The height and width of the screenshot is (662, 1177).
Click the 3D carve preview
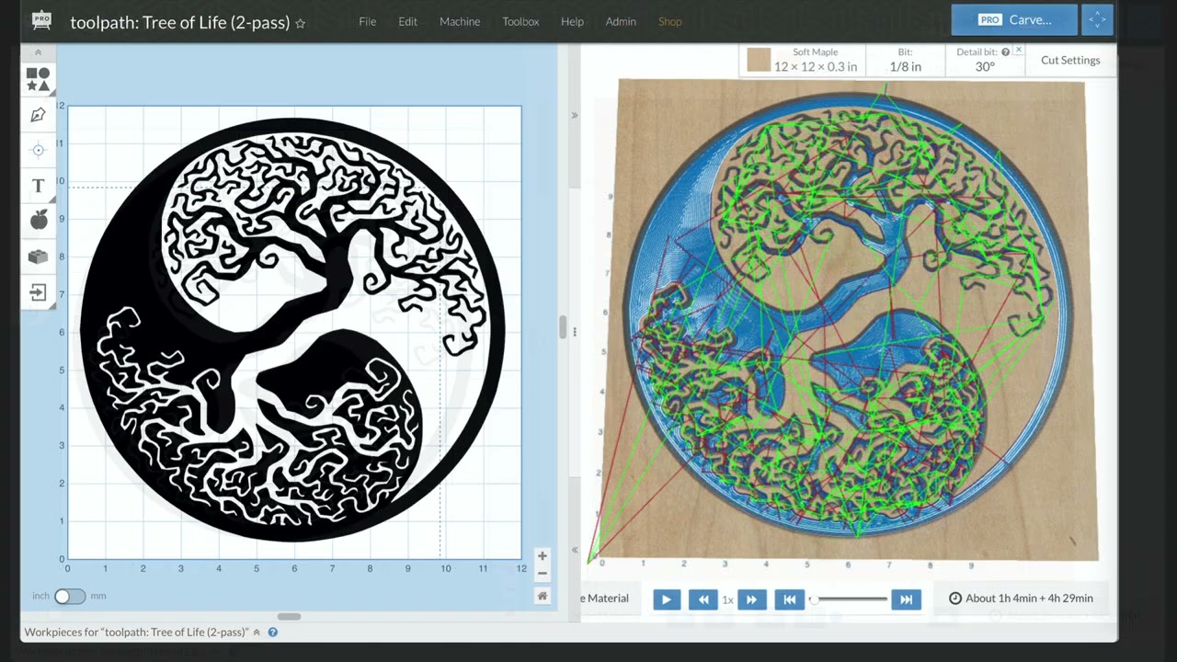point(851,320)
